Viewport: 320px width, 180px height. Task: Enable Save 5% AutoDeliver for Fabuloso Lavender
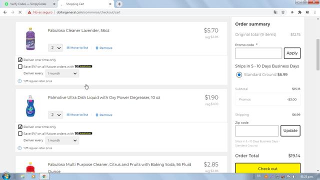[x=20, y=66]
